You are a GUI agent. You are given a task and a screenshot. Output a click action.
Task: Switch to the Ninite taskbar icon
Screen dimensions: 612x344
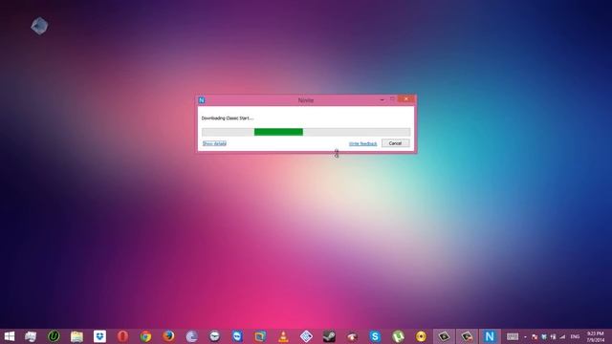coord(490,336)
